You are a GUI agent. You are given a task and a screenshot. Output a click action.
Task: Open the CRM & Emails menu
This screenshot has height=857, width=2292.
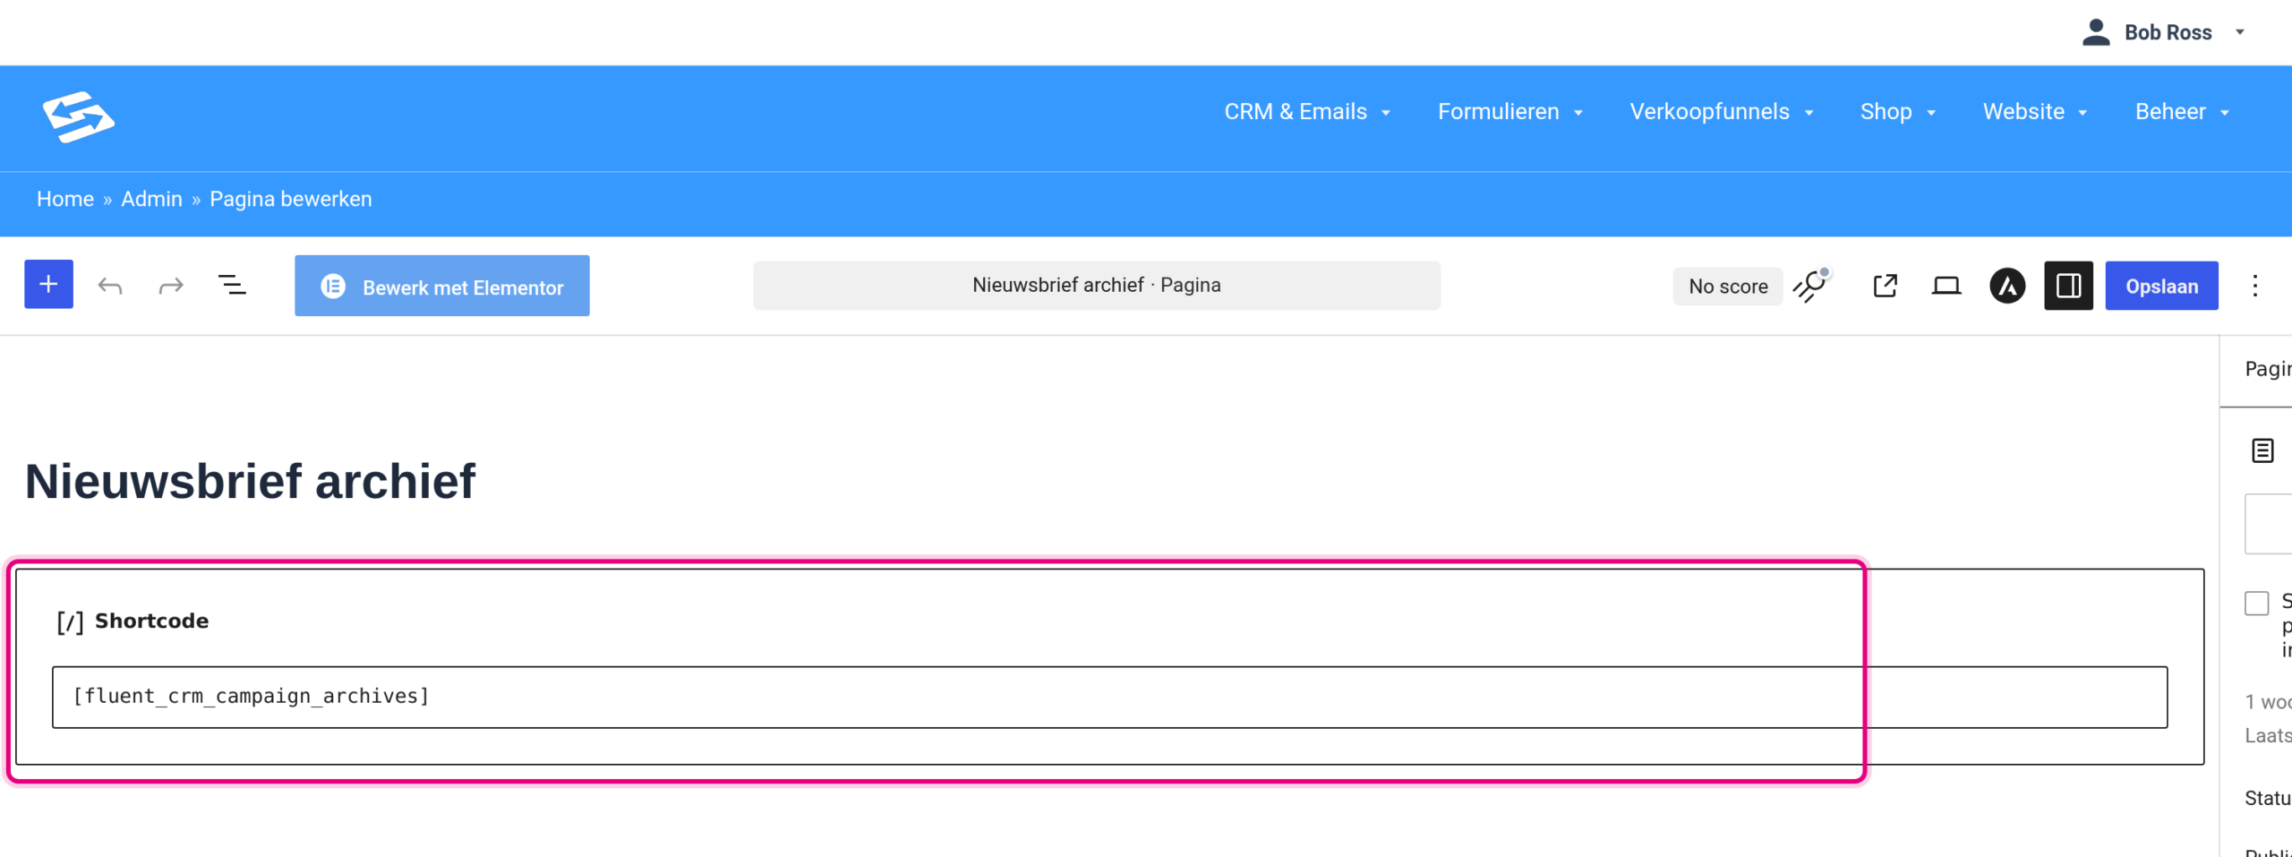click(1306, 112)
